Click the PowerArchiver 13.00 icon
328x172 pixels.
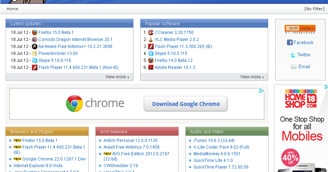[x=35, y=53]
